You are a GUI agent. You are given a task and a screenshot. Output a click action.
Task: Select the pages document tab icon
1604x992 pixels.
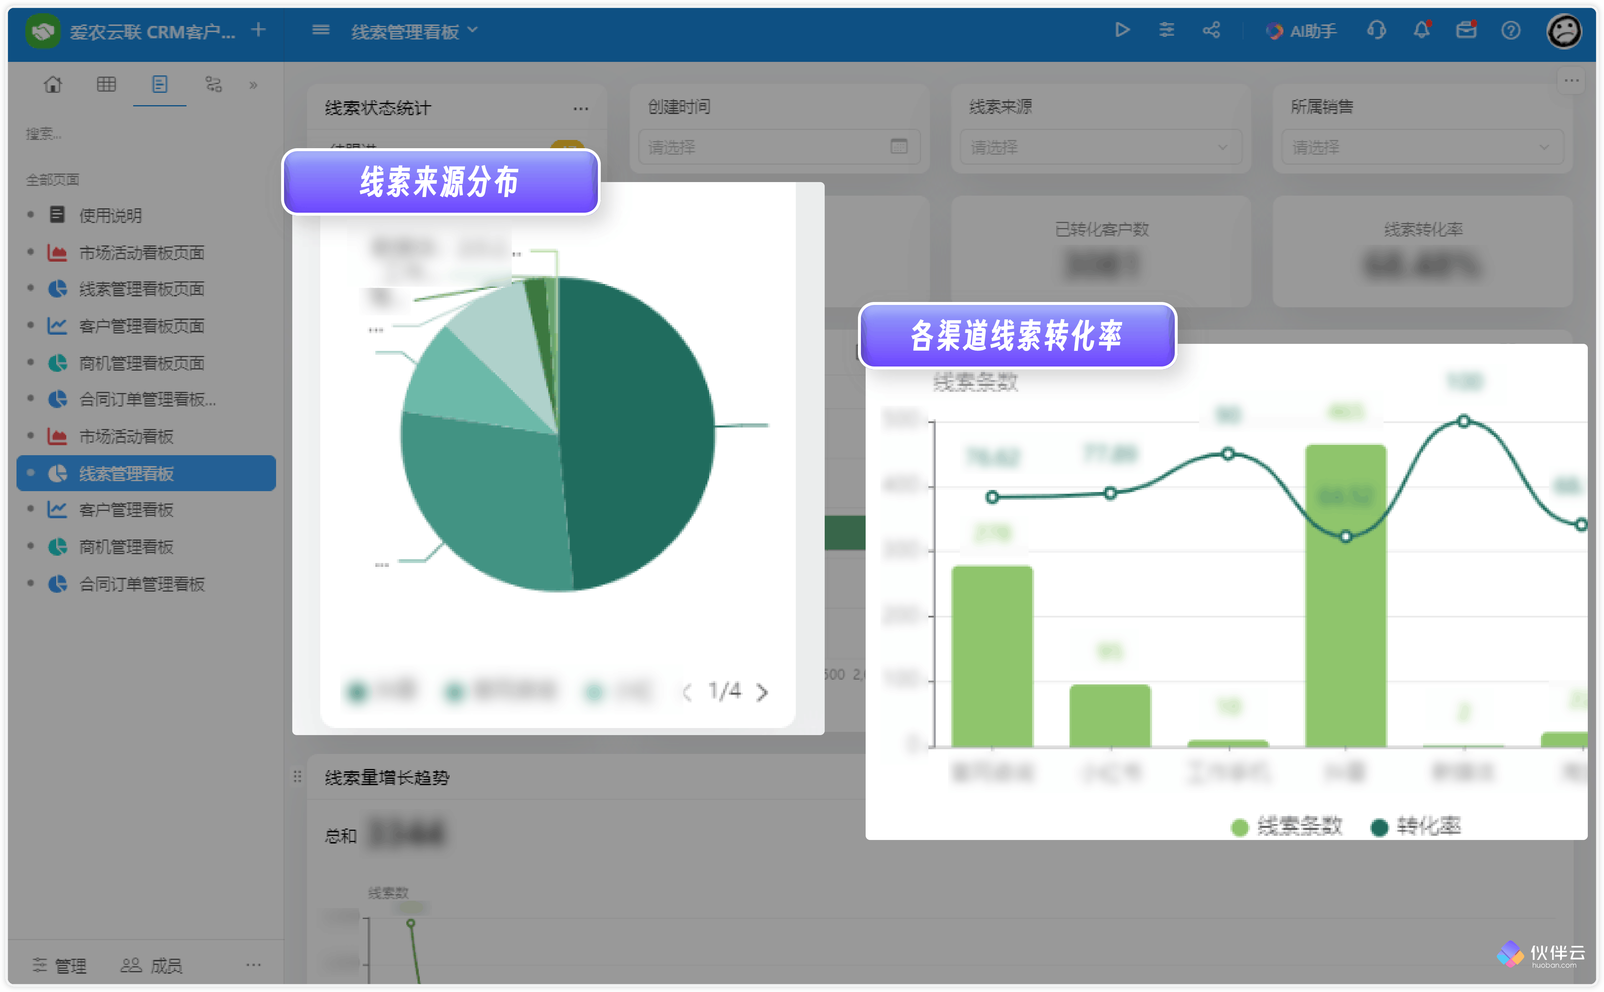[x=159, y=85]
